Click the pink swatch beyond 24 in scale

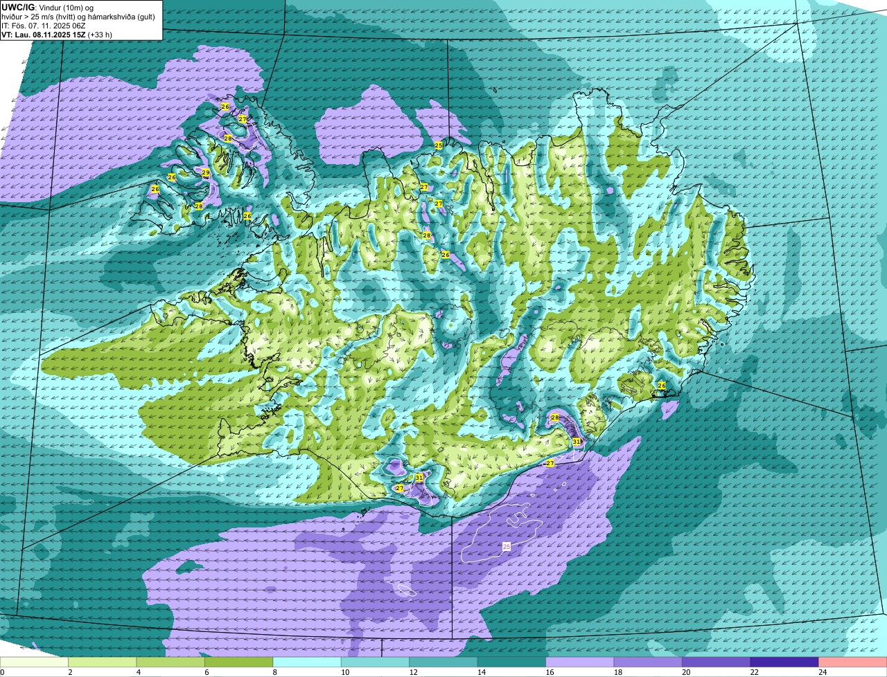(853, 662)
